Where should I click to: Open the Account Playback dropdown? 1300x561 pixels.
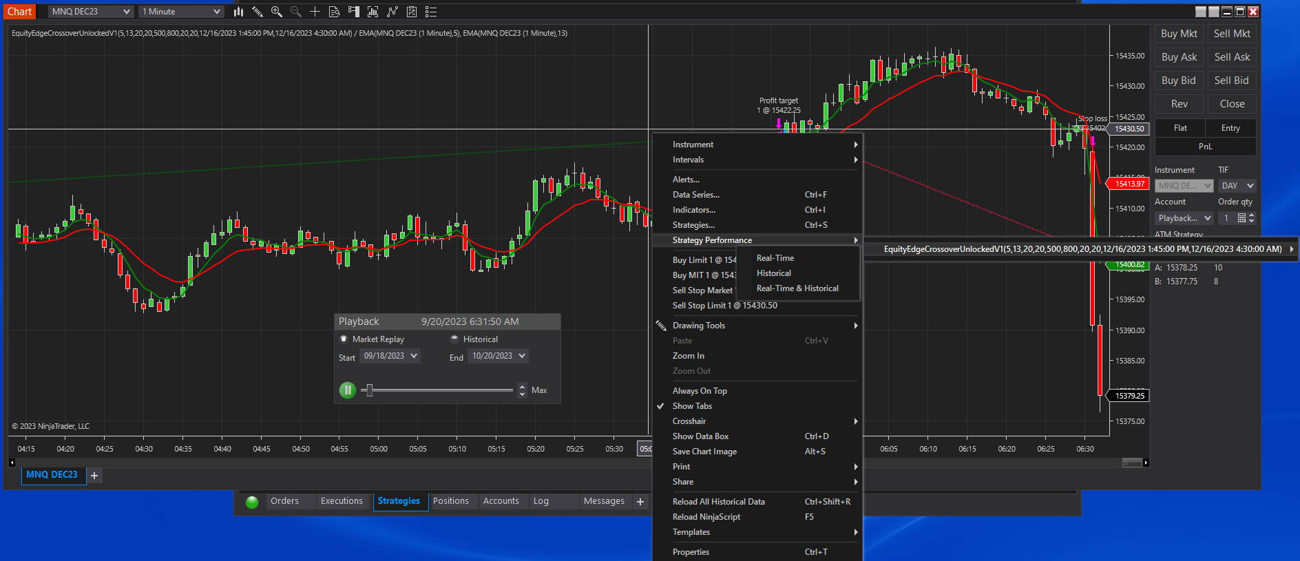[1184, 218]
